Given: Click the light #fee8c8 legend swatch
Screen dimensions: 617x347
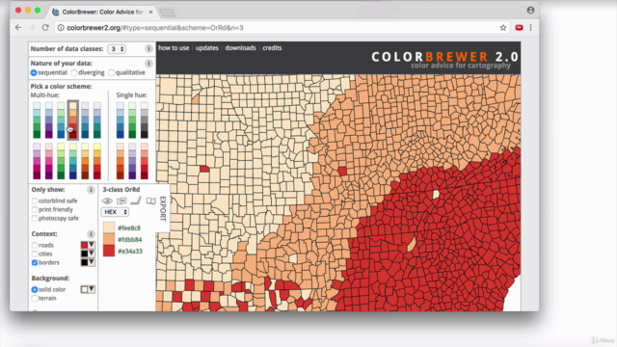Looking at the screenshot, I should click(x=109, y=227).
